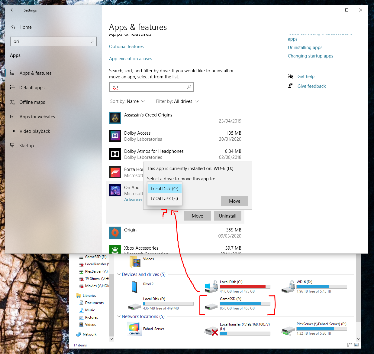Click the Give feedback icon
The width and height of the screenshot is (374, 354).
290,86
